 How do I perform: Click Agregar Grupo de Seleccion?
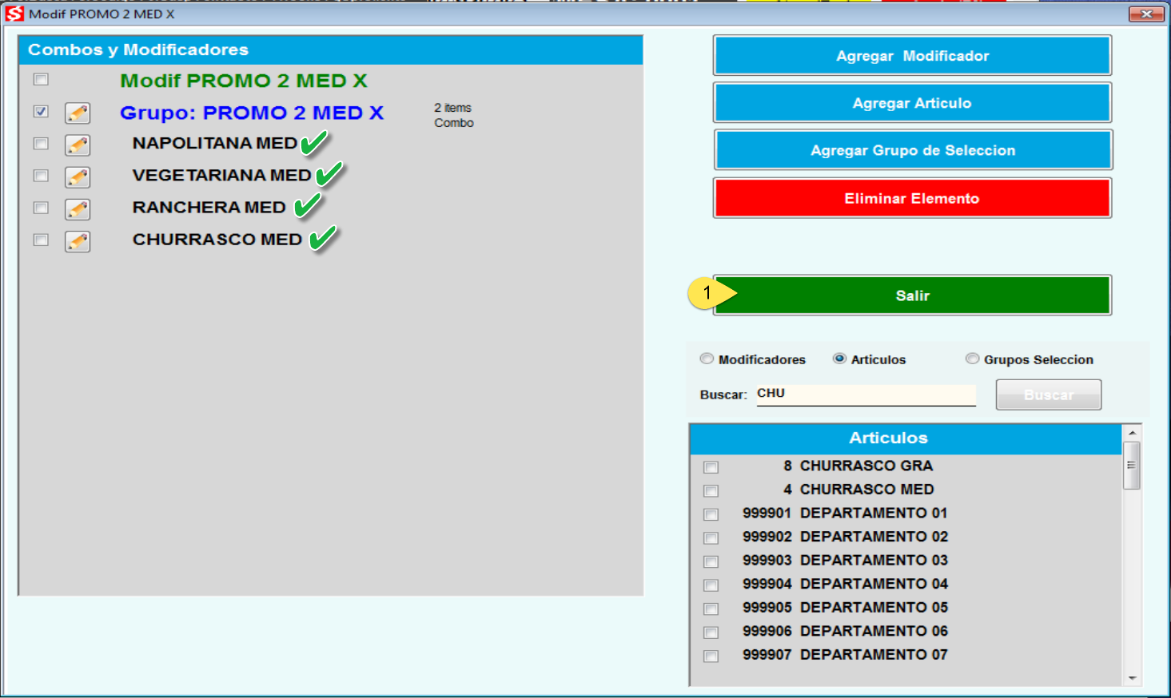tap(911, 150)
